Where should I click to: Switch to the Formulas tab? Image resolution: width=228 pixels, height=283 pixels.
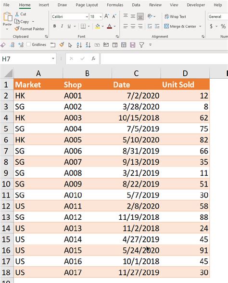point(115,5)
